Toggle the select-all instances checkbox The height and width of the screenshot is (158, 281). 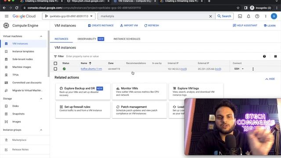[x=55, y=63]
